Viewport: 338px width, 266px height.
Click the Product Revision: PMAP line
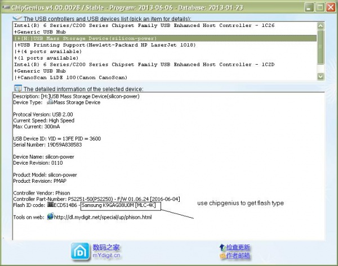39,181
